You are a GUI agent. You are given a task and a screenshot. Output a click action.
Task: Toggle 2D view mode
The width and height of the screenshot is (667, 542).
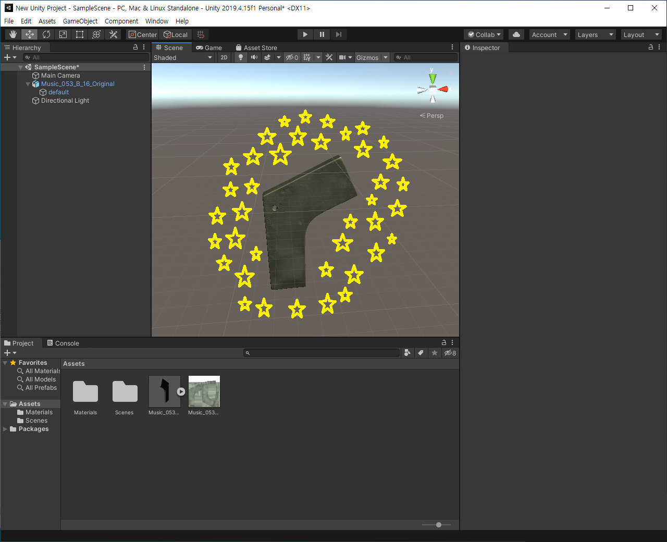point(224,57)
